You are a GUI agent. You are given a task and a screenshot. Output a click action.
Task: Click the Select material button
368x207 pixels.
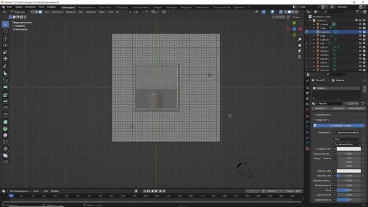[339, 108]
